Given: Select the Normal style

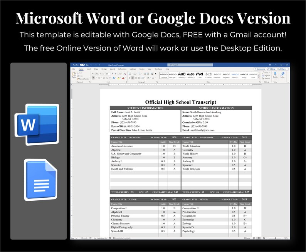Looking at the screenshot, I should pyautogui.click(x=164, y=75).
